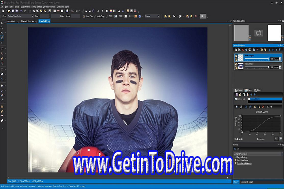Uncheck the Curves List checkbox

(236, 99)
